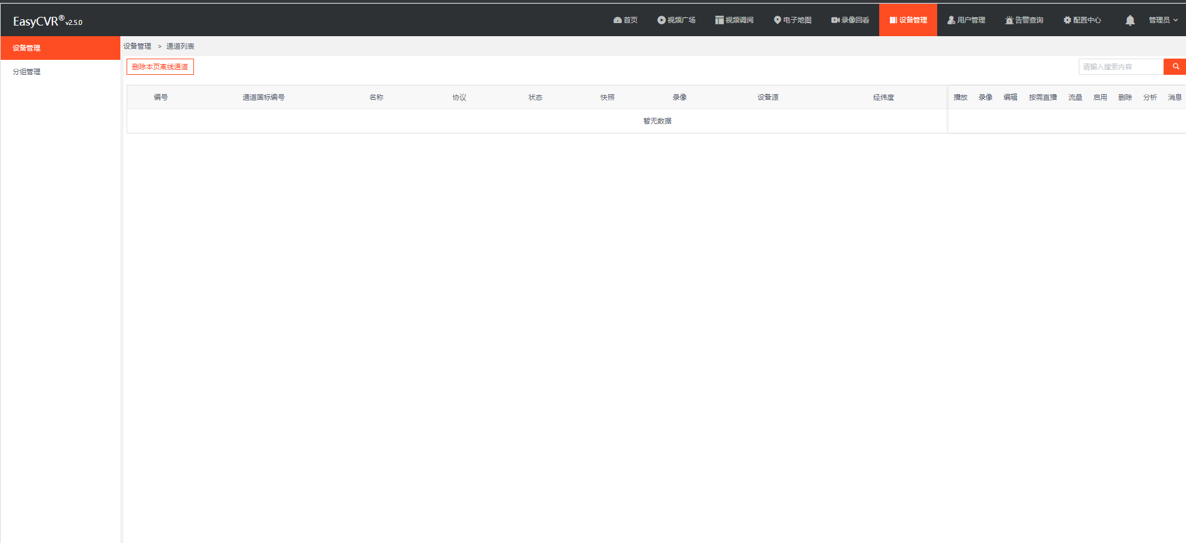Click the 状态 column header
Screen dimensions: 1186x543
click(x=536, y=97)
